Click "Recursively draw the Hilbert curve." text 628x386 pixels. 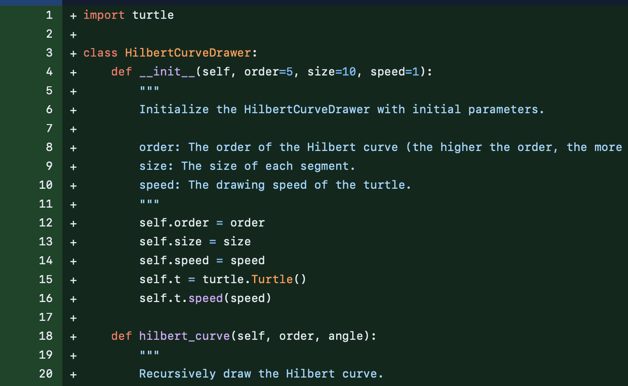(261, 374)
